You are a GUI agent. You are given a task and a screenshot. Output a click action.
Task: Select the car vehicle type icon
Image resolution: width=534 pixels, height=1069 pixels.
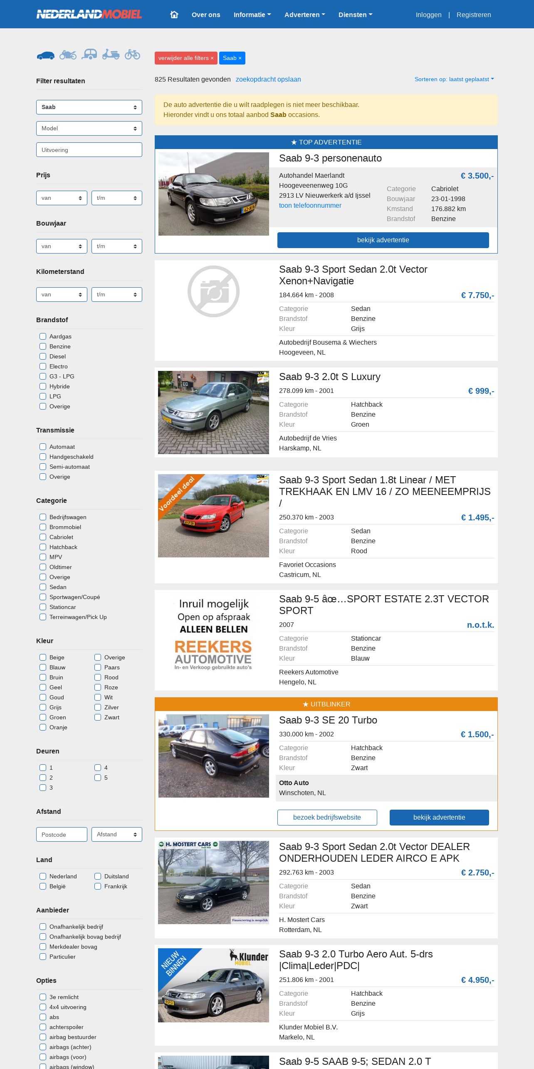(x=45, y=55)
